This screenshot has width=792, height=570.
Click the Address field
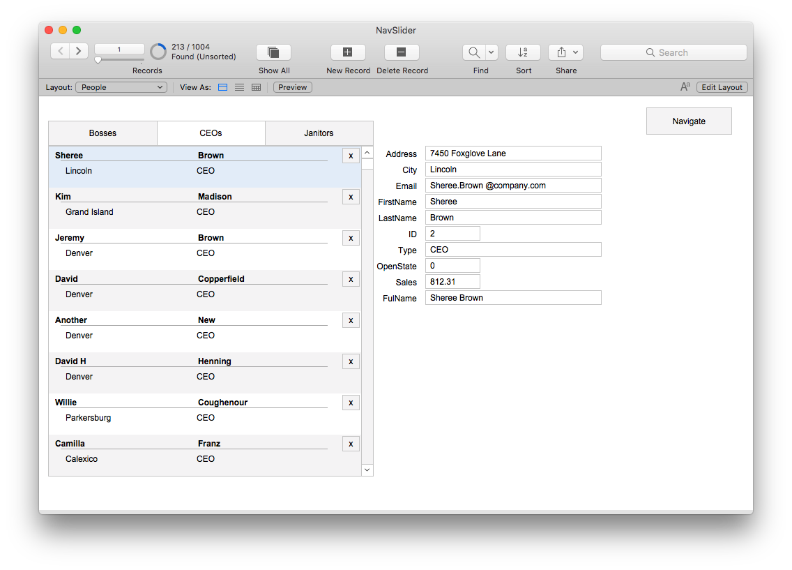coord(513,153)
